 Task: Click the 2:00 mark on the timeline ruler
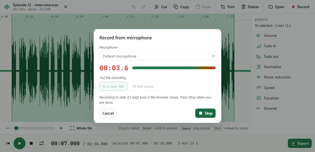pos(205,17)
